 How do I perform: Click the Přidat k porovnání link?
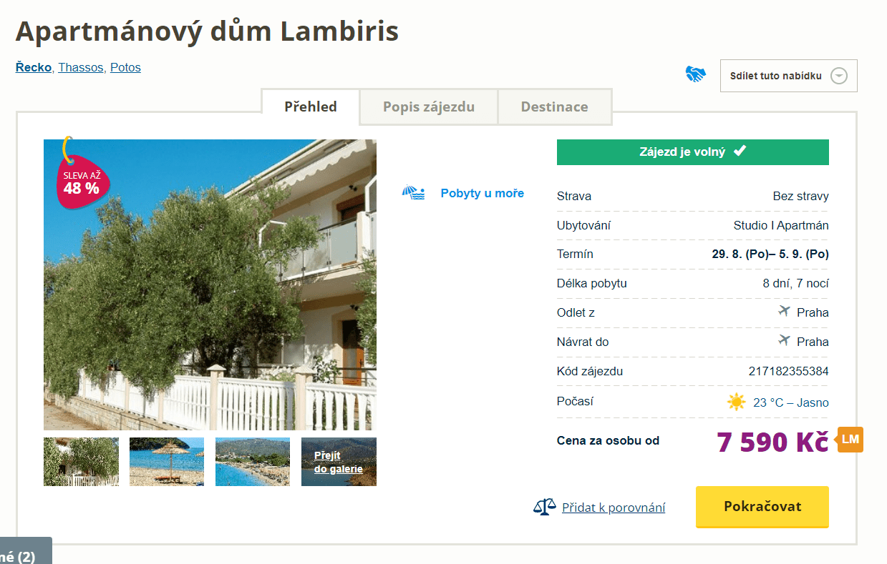pyautogui.click(x=614, y=508)
